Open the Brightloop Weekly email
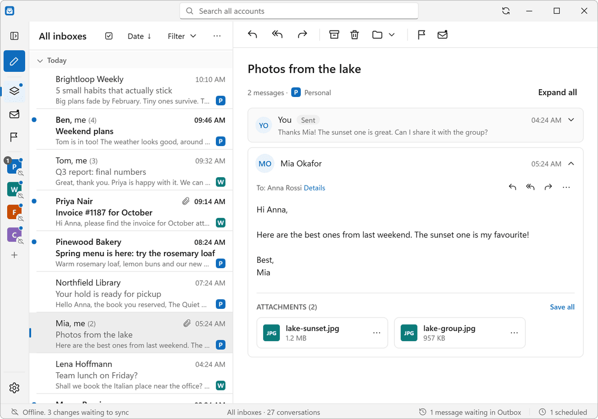This screenshot has width=598, height=419. pyautogui.click(x=131, y=90)
